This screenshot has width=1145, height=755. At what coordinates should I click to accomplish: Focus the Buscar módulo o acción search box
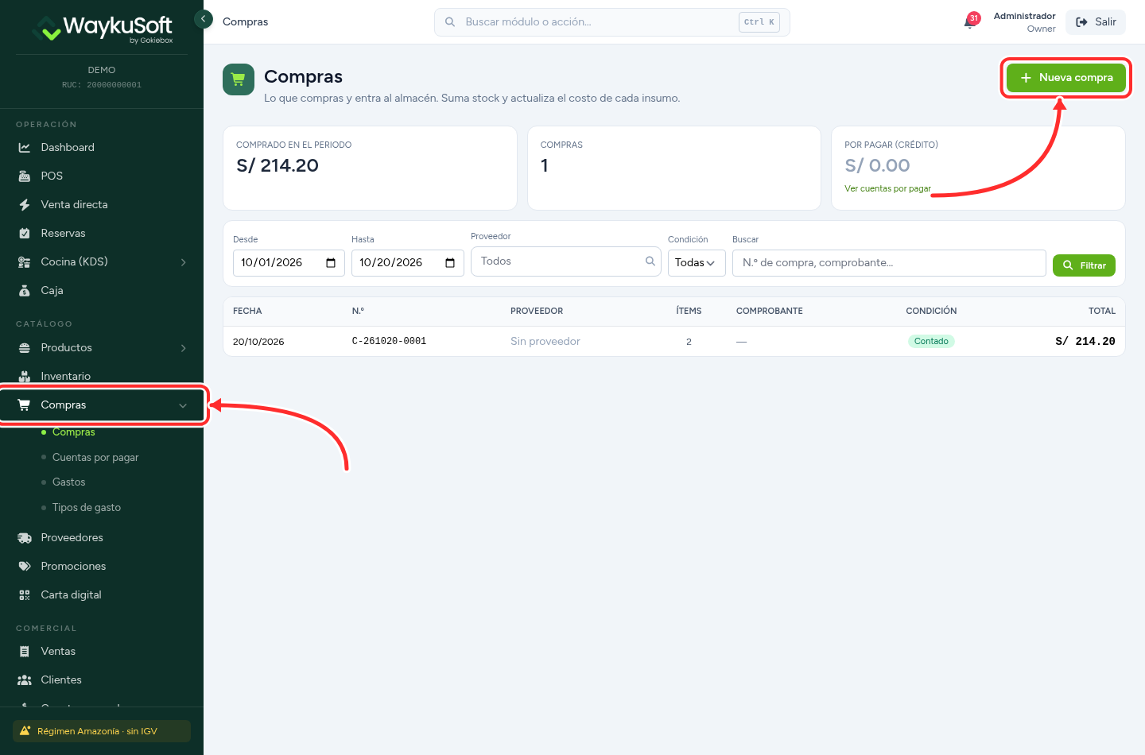point(612,22)
